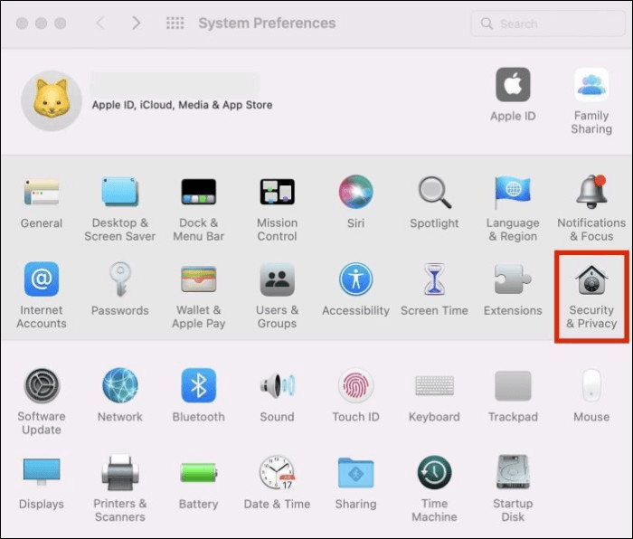Show all preferences grid button

coord(175,24)
